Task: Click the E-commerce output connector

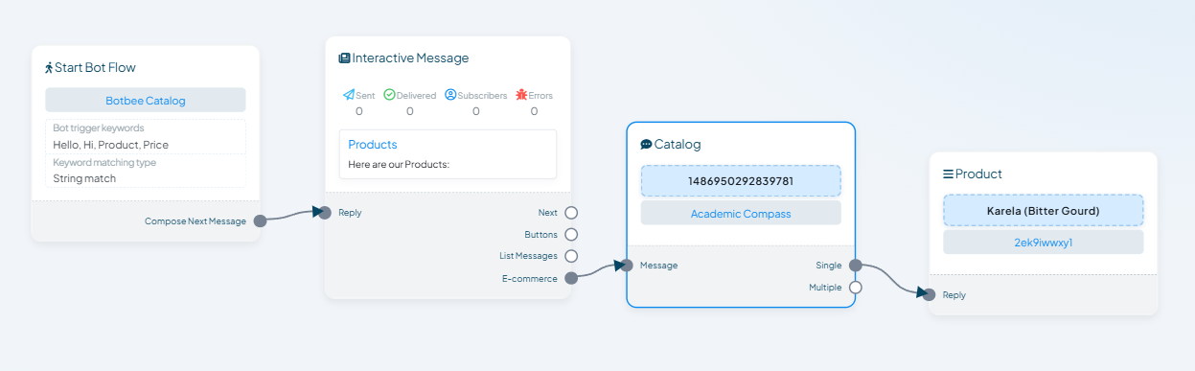Action: tap(571, 278)
